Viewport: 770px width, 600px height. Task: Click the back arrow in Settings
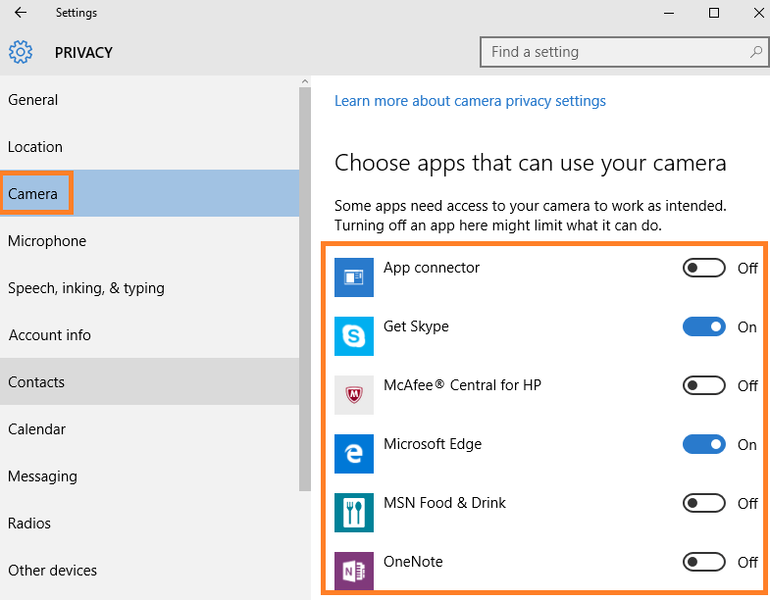[21, 13]
